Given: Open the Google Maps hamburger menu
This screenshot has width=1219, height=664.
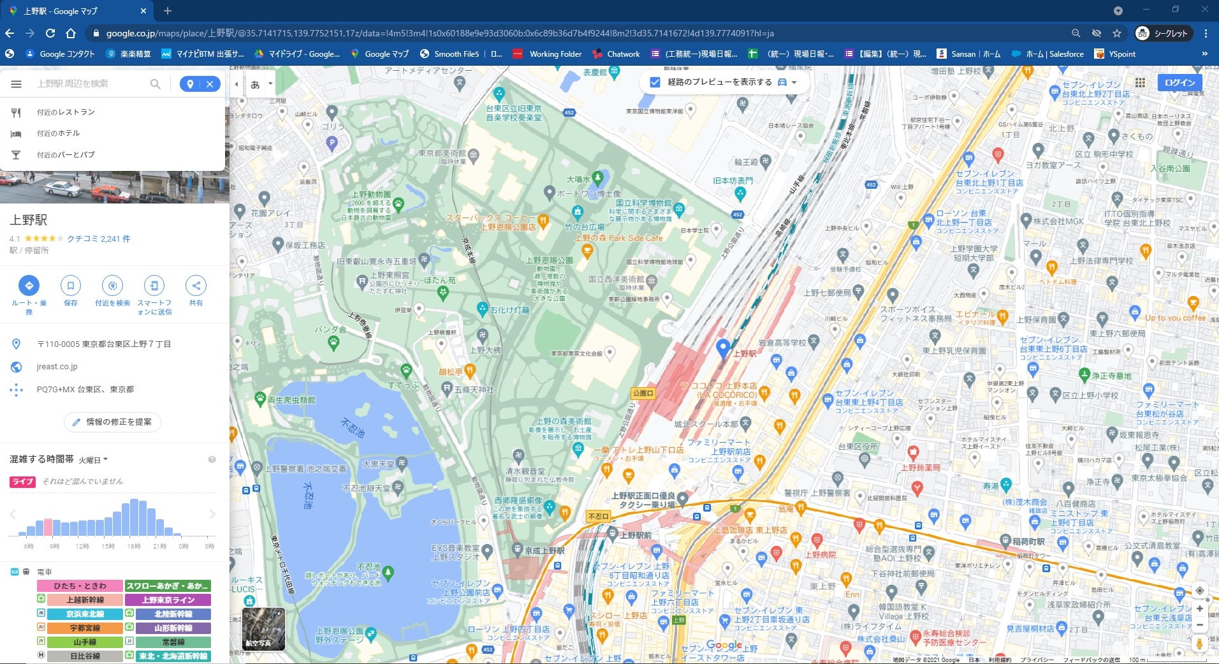Looking at the screenshot, I should [x=17, y=84].
